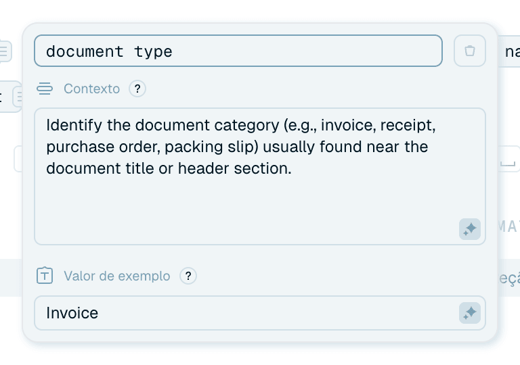Click the Contexto label
The height and width of the screenshot is (365, 520).
click(91, 89)
